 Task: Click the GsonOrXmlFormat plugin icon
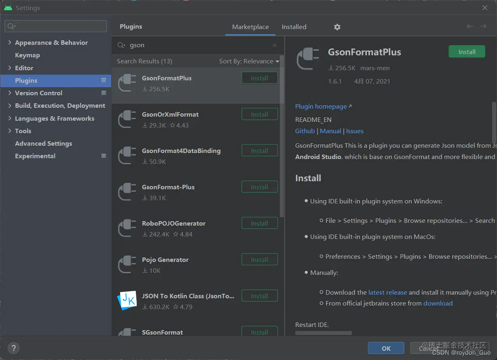[x=127, y=119]
